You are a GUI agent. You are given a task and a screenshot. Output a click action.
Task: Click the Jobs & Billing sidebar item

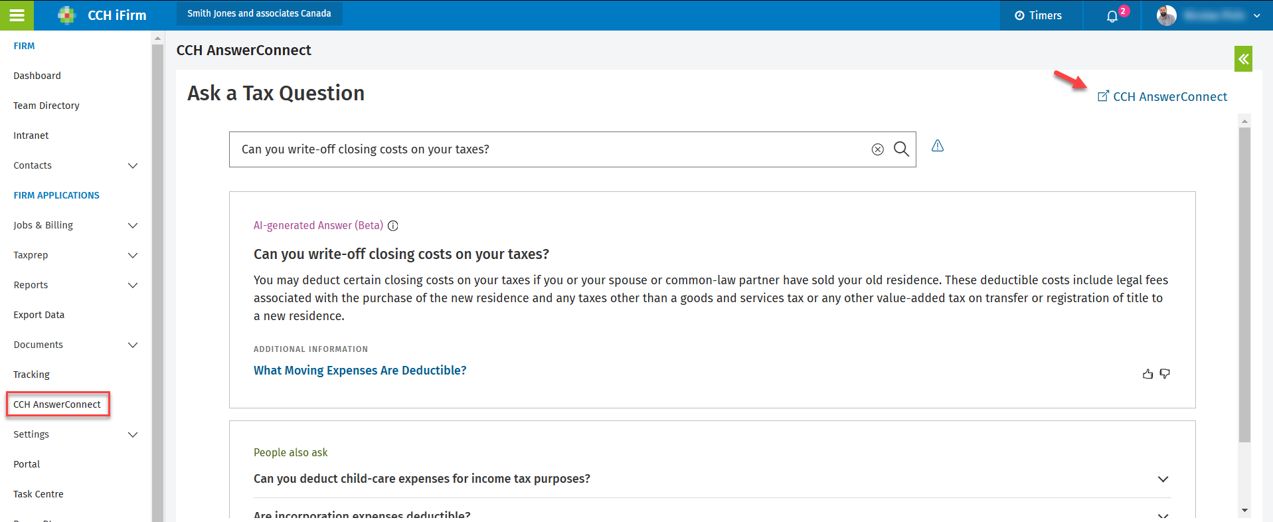pyautogui.click(x=43, y=225)
